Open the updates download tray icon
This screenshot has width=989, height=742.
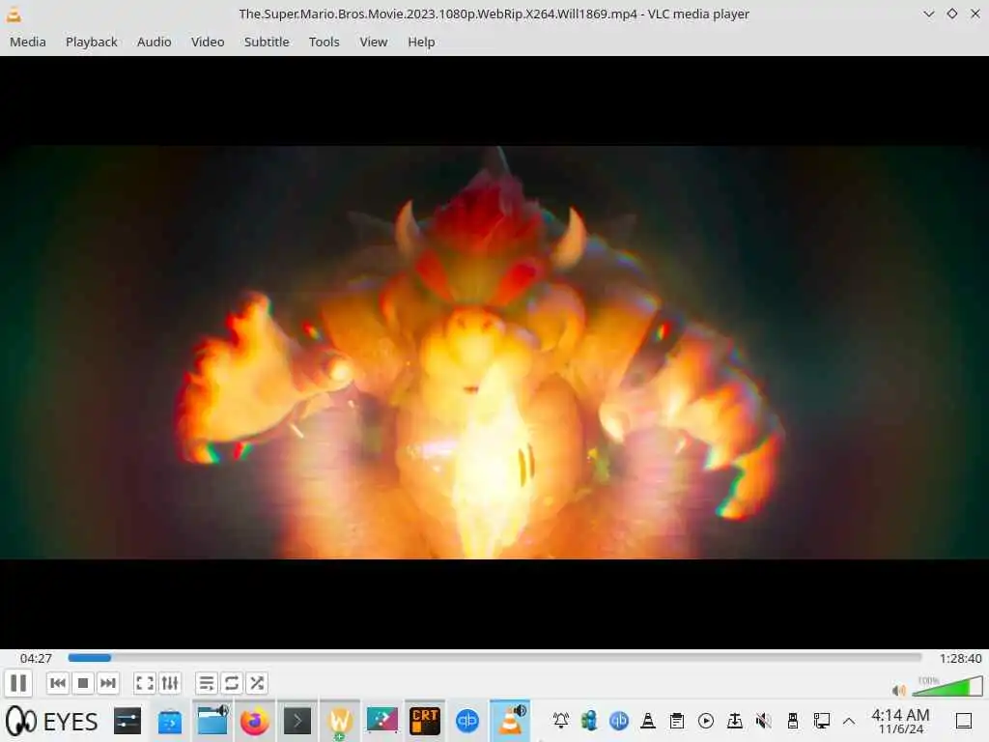click(x=735, y=721)
